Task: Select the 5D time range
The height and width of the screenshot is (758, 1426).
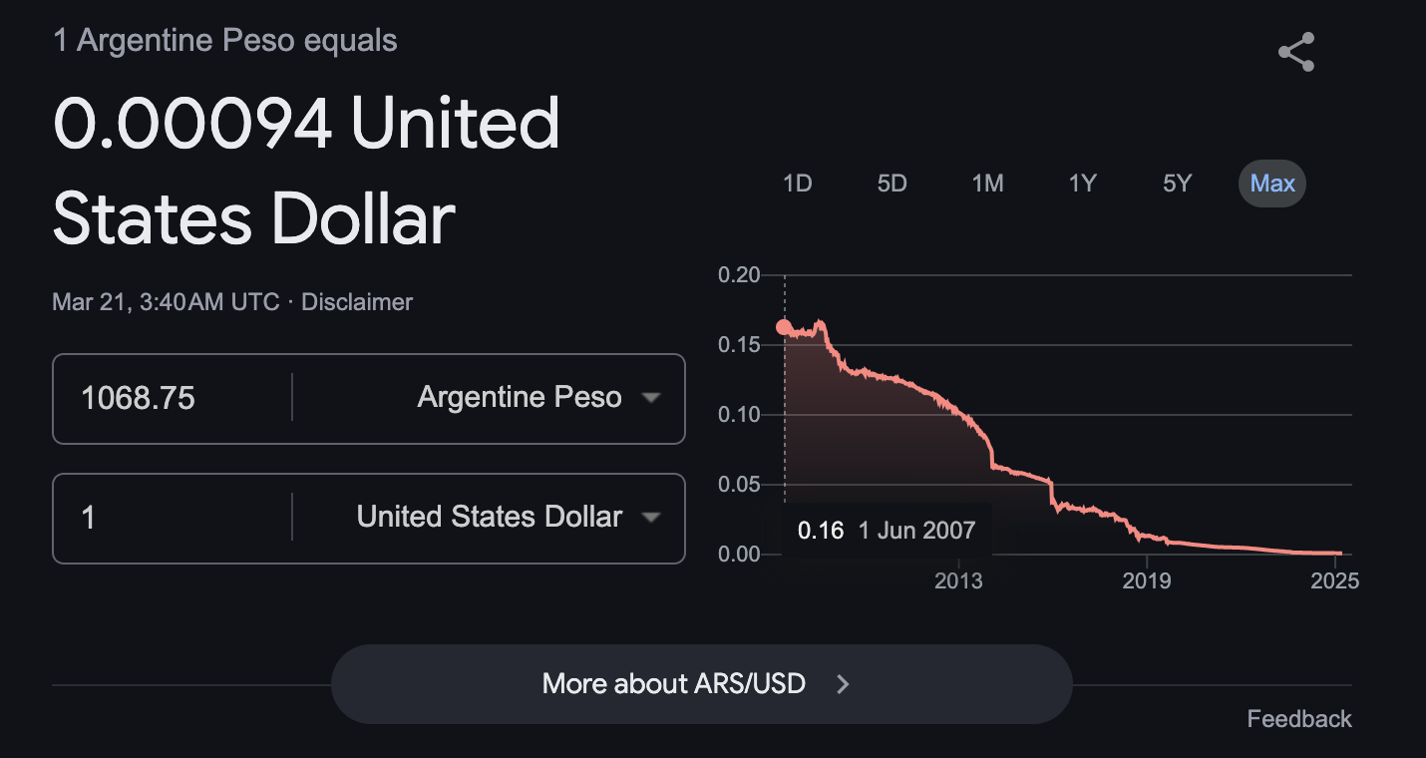Action: point(891,184)
